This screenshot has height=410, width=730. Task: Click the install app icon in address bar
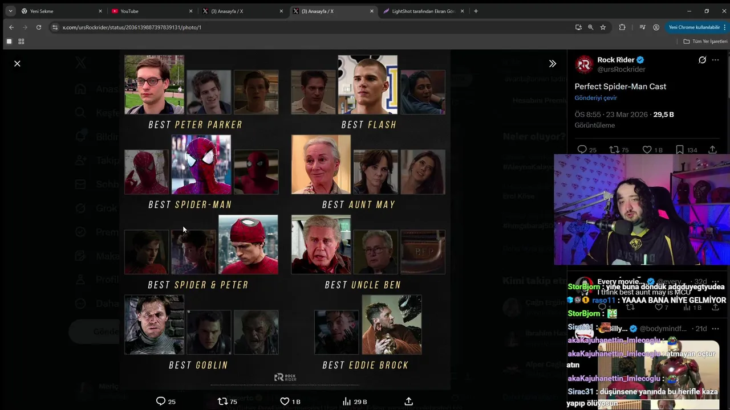(578, 27)
